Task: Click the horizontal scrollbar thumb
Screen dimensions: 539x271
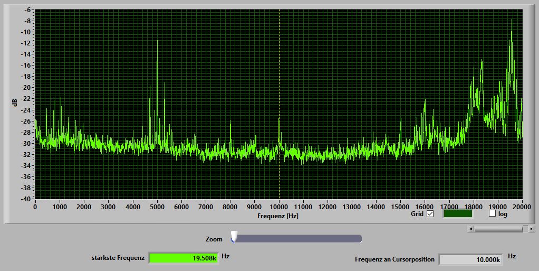Action: tap(525, 229)
